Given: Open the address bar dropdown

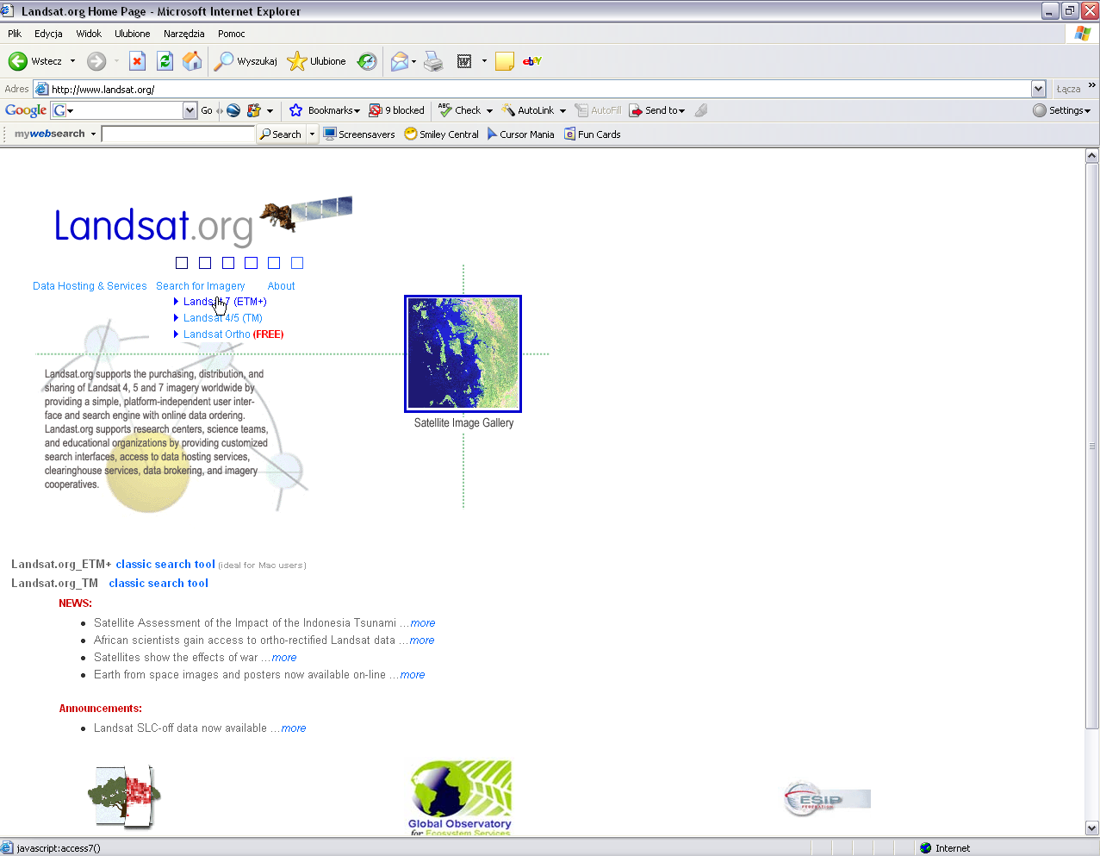Looking at the screenshot, I should click(1038, 89).
